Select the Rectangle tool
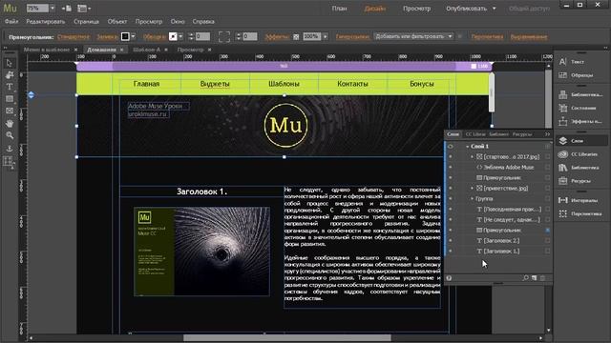 click(10, 99)
